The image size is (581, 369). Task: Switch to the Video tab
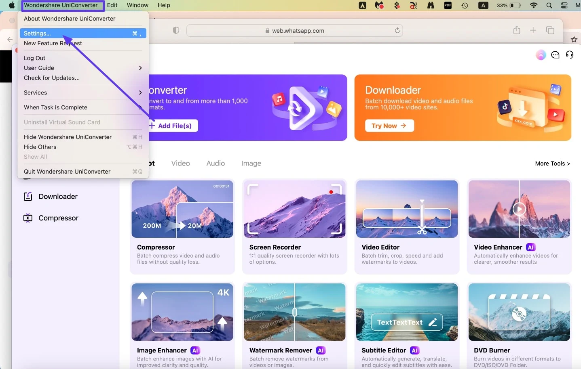click(180, 163)
